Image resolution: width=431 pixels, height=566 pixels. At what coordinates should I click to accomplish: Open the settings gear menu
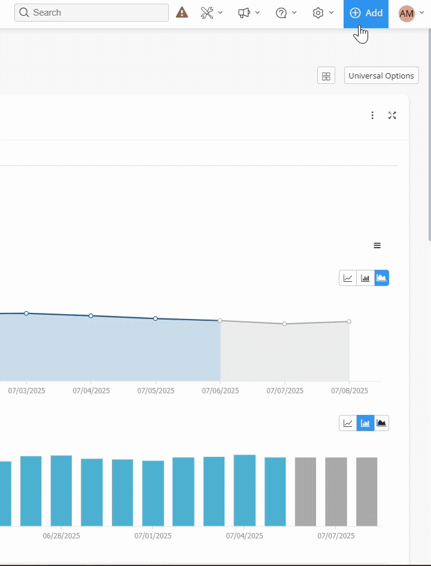coord(323,13)
